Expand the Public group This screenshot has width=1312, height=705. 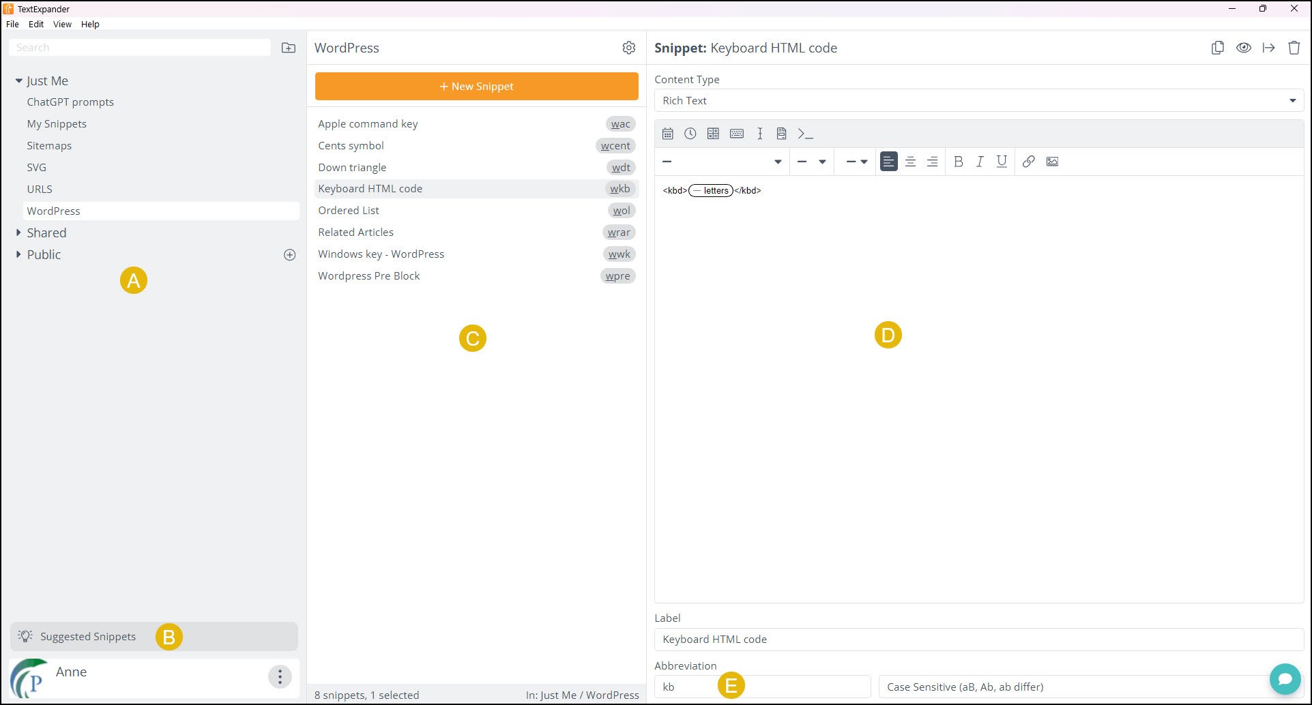(18, 255)
